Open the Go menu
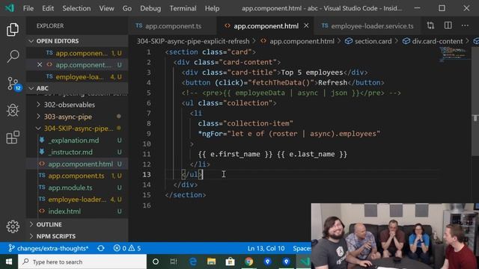This screenshot has height=269, width=479. [127, 8]
